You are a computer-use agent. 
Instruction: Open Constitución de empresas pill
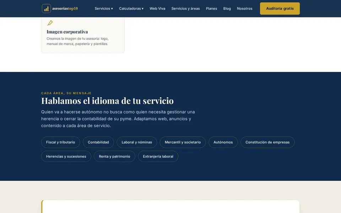click(267, 142)
